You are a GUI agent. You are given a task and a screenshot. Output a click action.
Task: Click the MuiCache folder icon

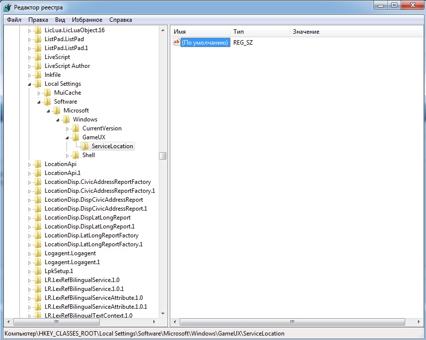tap(48, 93)
